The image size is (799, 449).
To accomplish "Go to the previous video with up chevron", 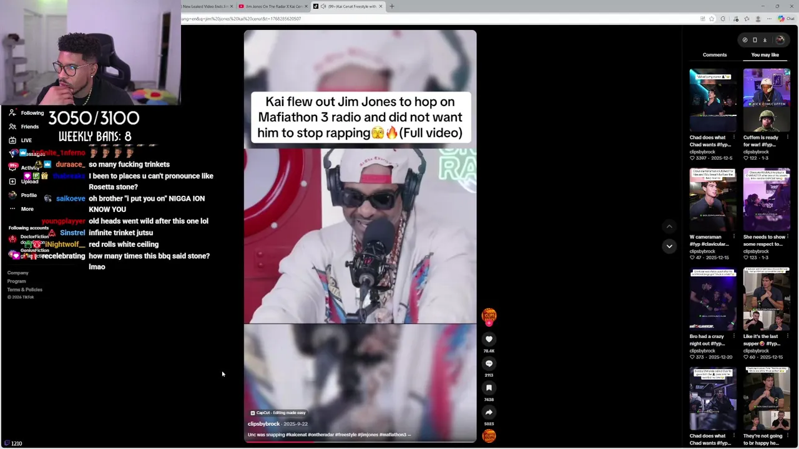I will (669, 226).
